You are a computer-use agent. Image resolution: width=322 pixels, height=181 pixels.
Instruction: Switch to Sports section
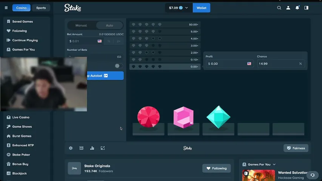coord(41,8)
